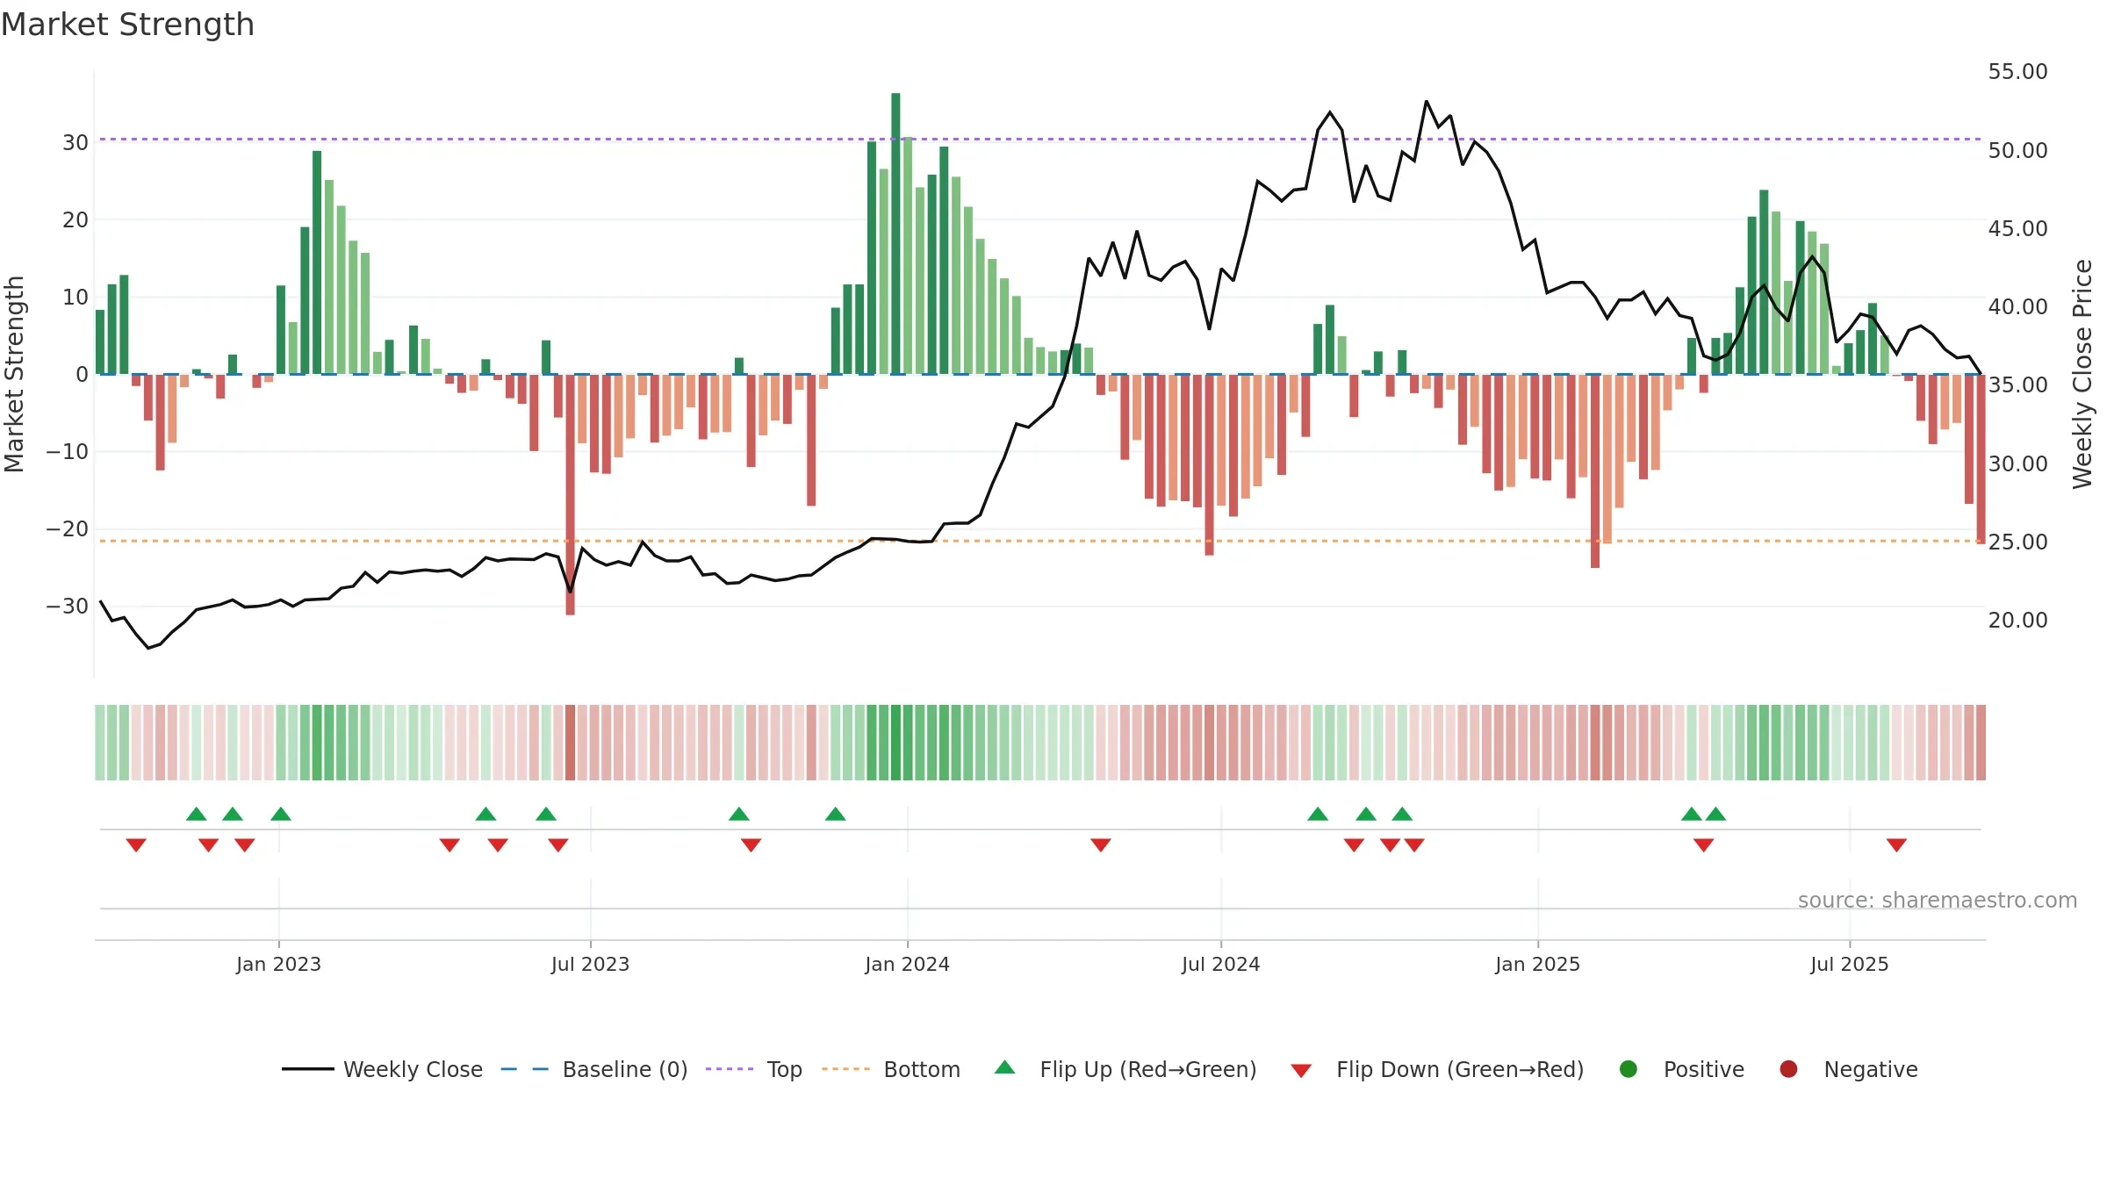Click the Jul 2024 axis label

coord(1221,964)
